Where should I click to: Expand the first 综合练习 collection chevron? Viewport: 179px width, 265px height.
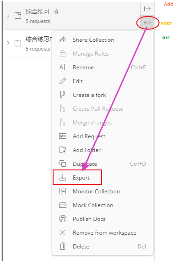8,16
